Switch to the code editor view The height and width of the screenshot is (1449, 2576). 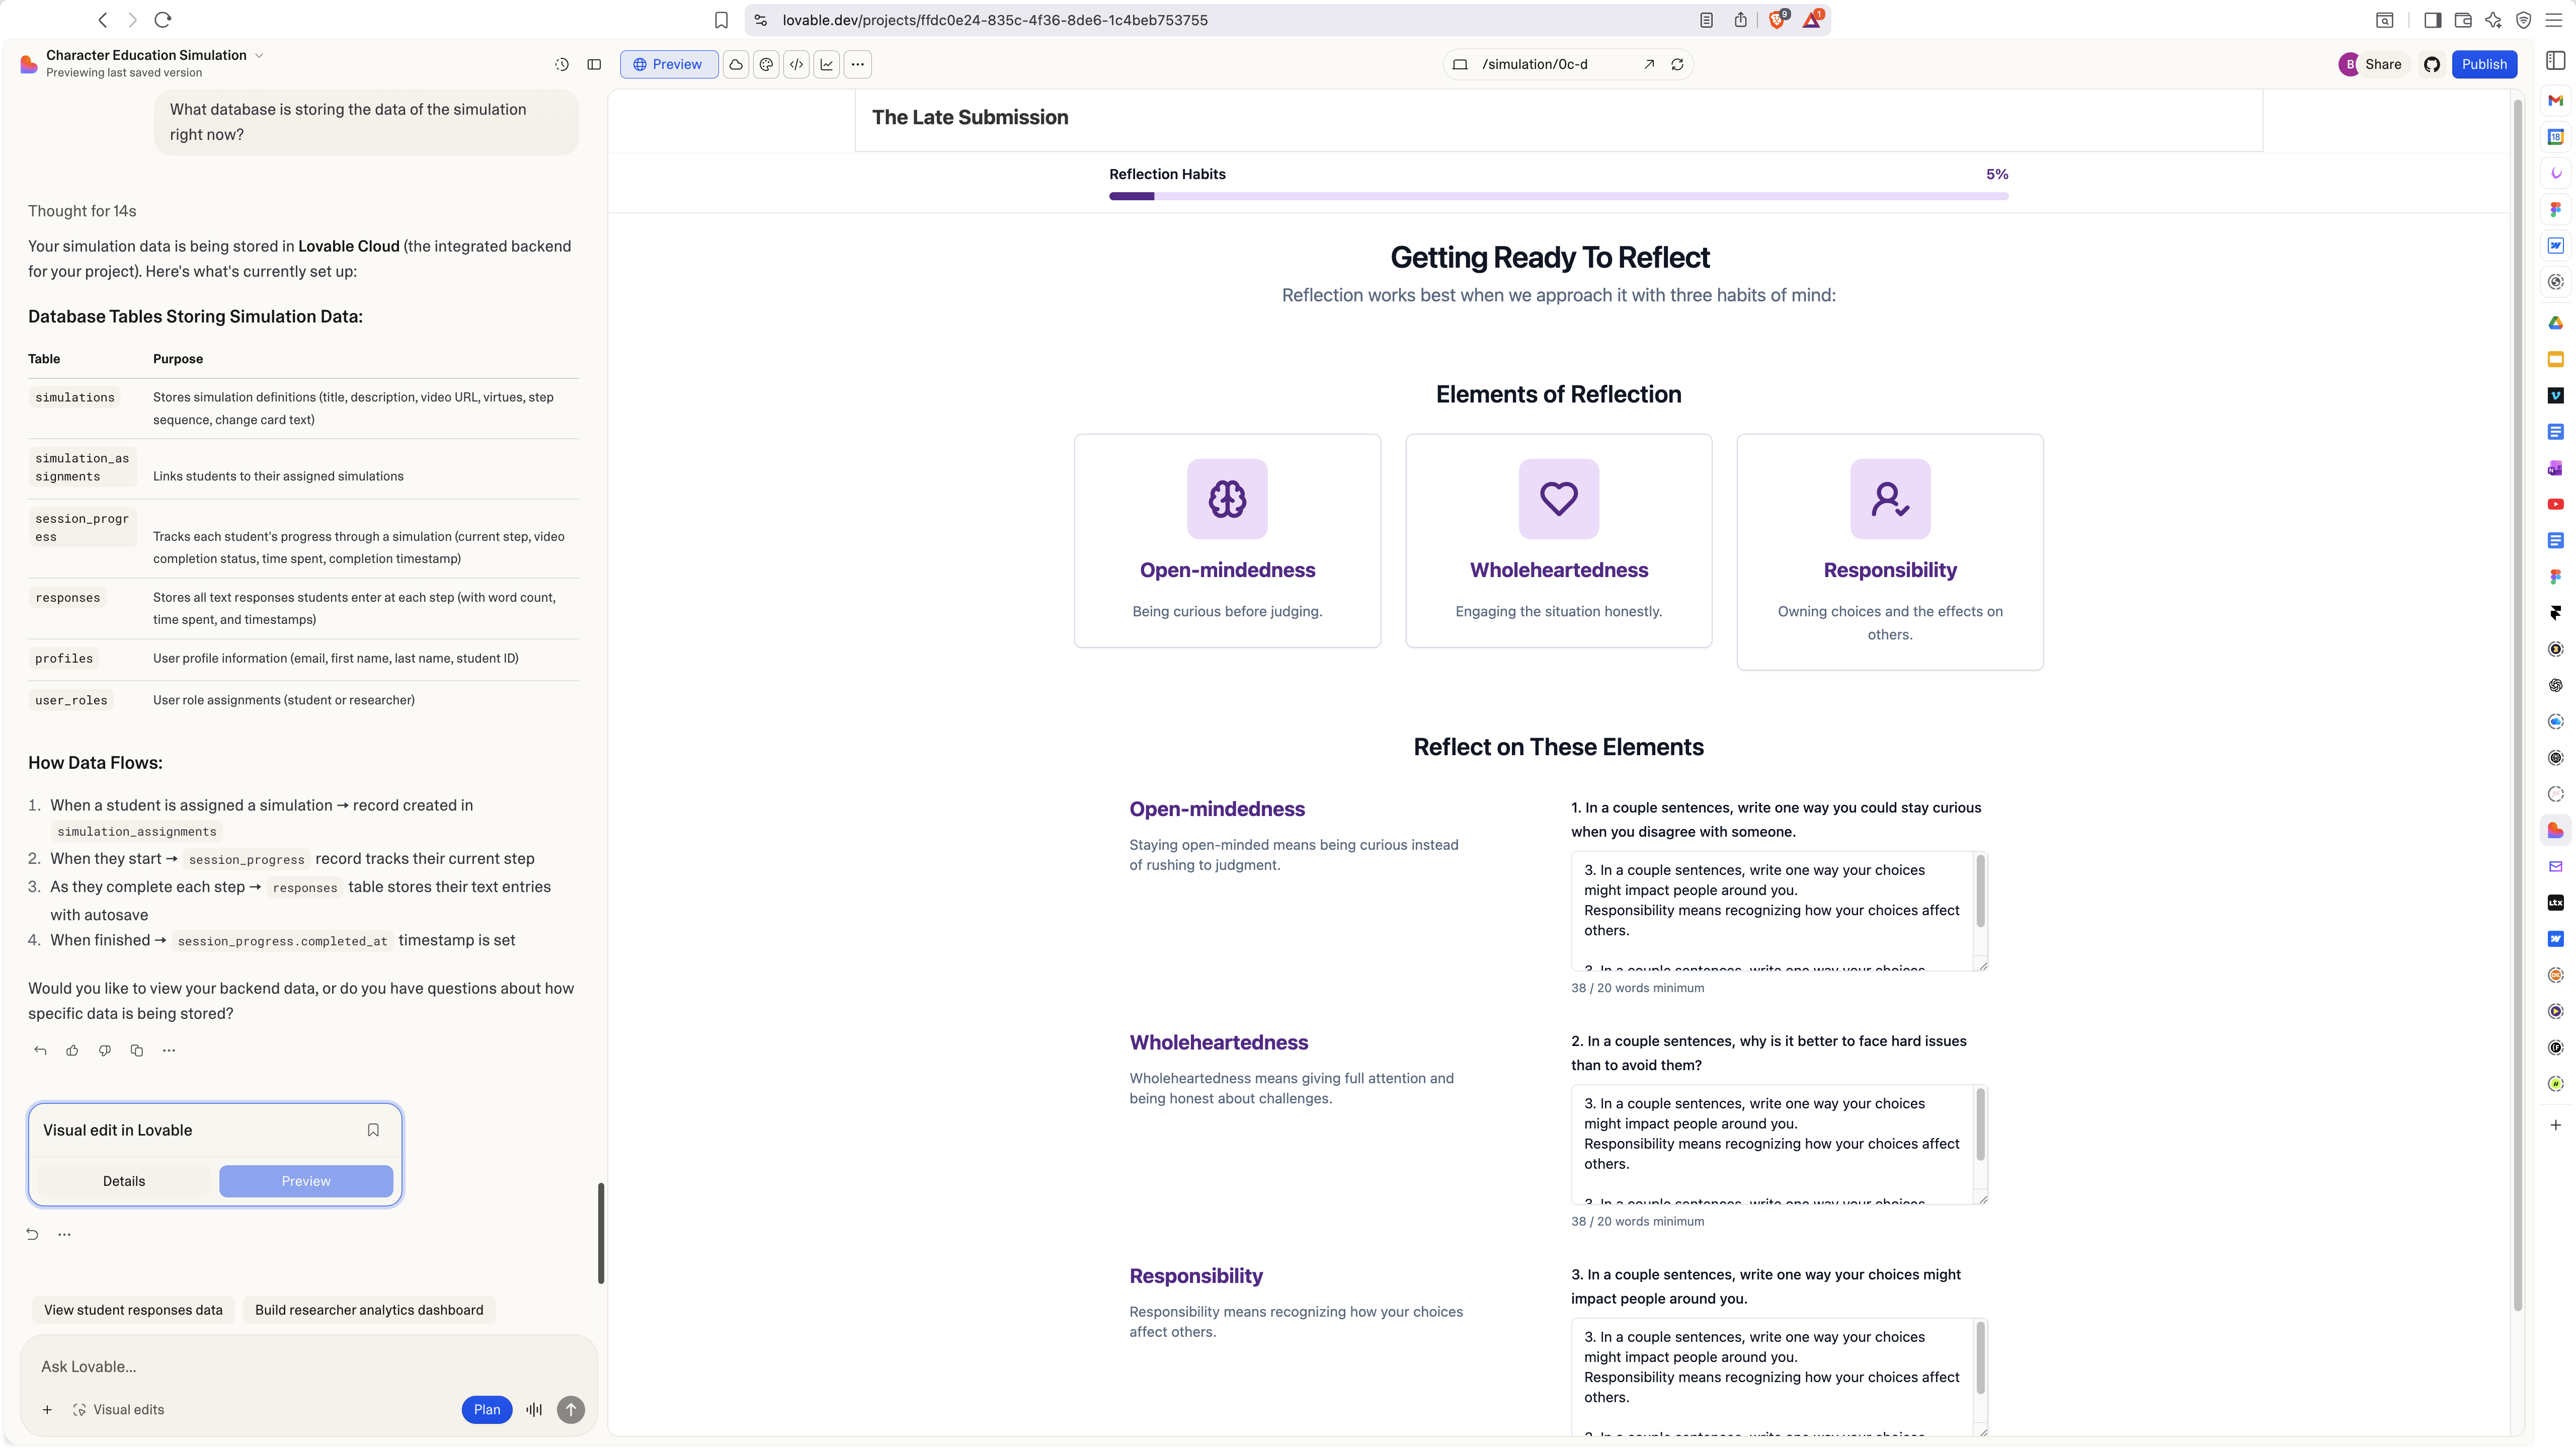pos(797,64)
